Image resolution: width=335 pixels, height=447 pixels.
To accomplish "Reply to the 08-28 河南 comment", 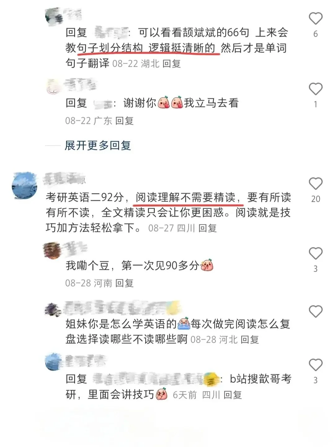I will [124, 283].
